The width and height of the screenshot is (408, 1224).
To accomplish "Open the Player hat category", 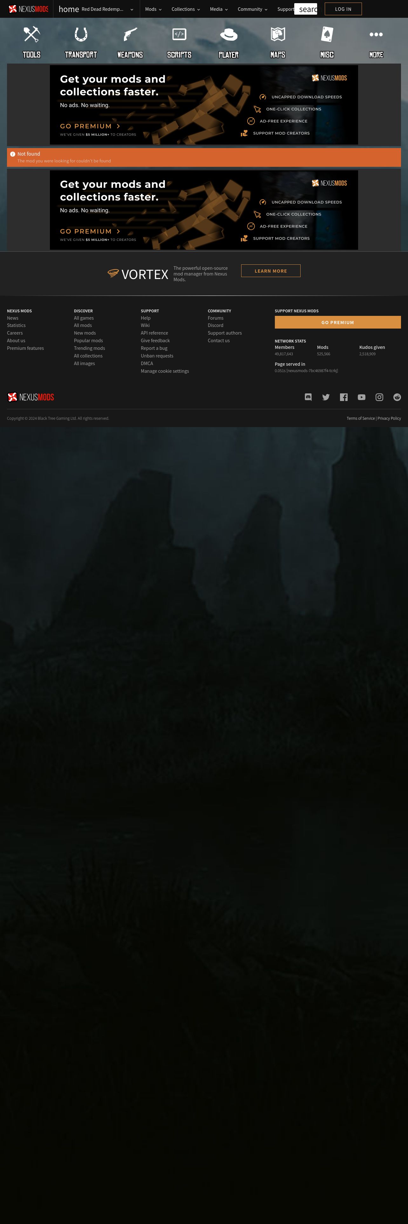I will tap(228, 42).
